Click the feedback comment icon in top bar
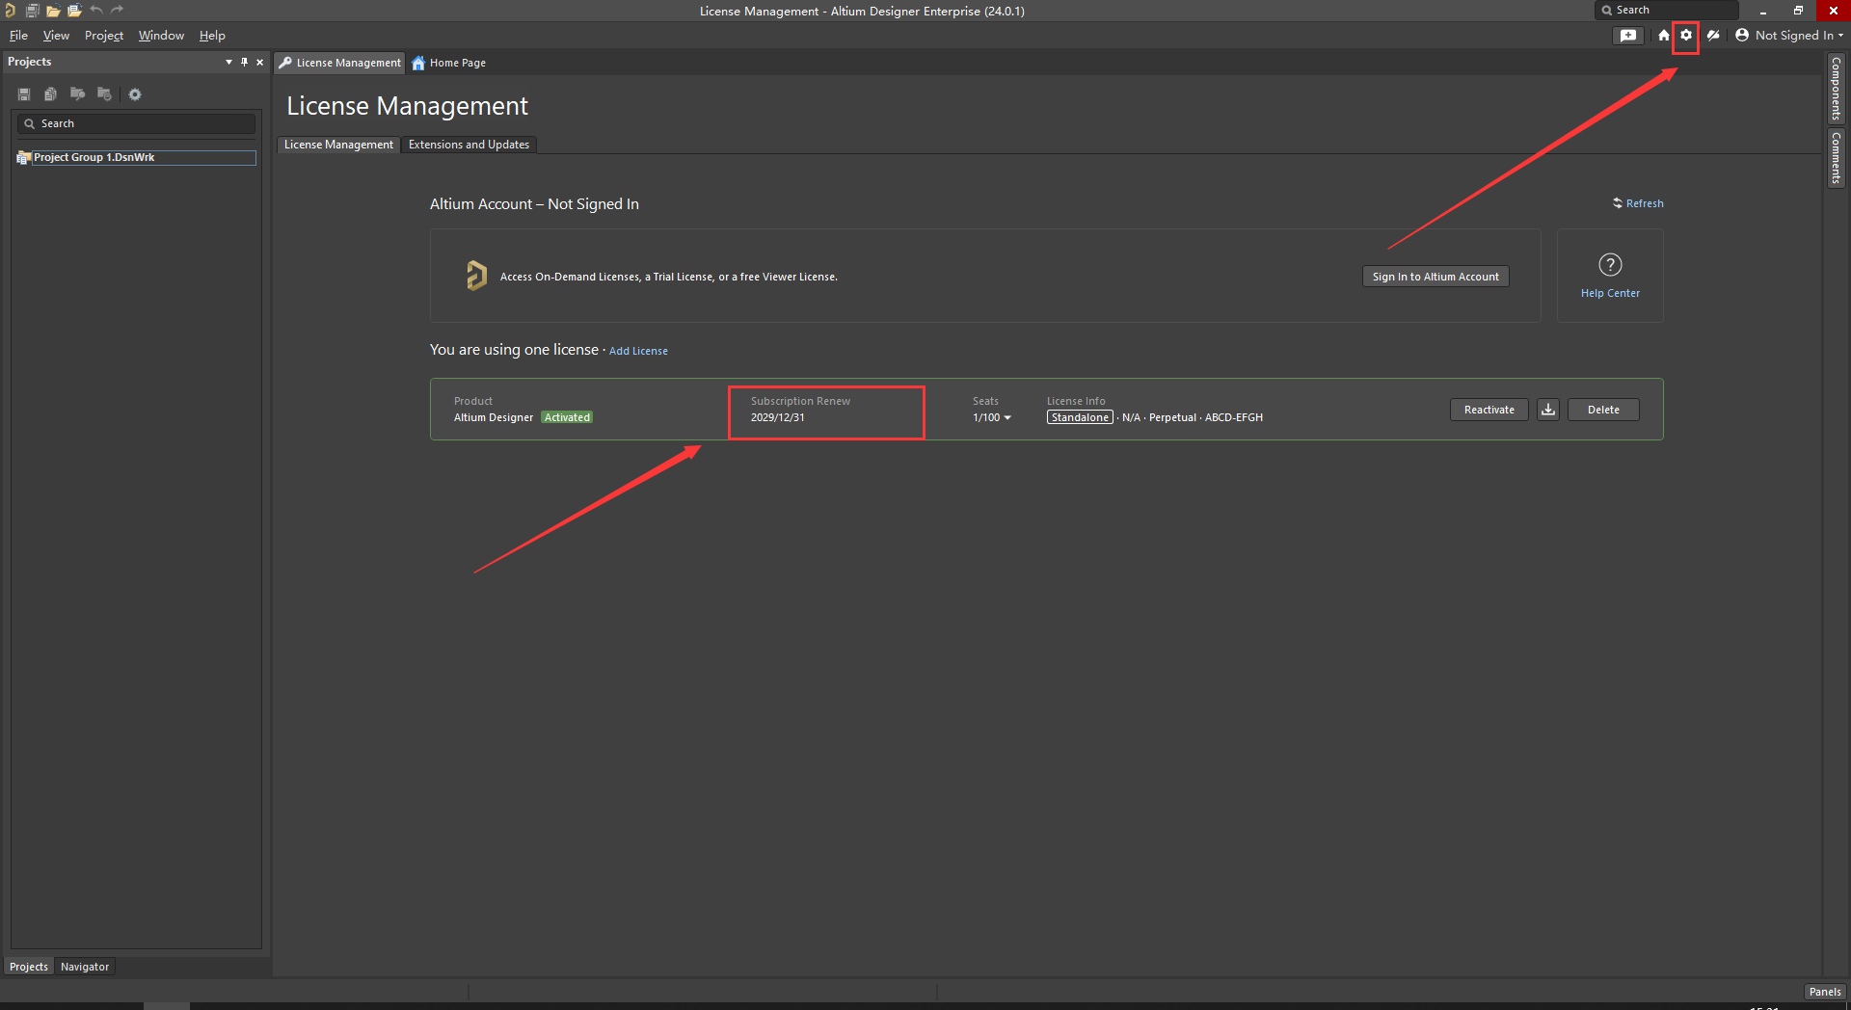Viewport: 1851px width, 1010px height. [x=1628, y=36]
